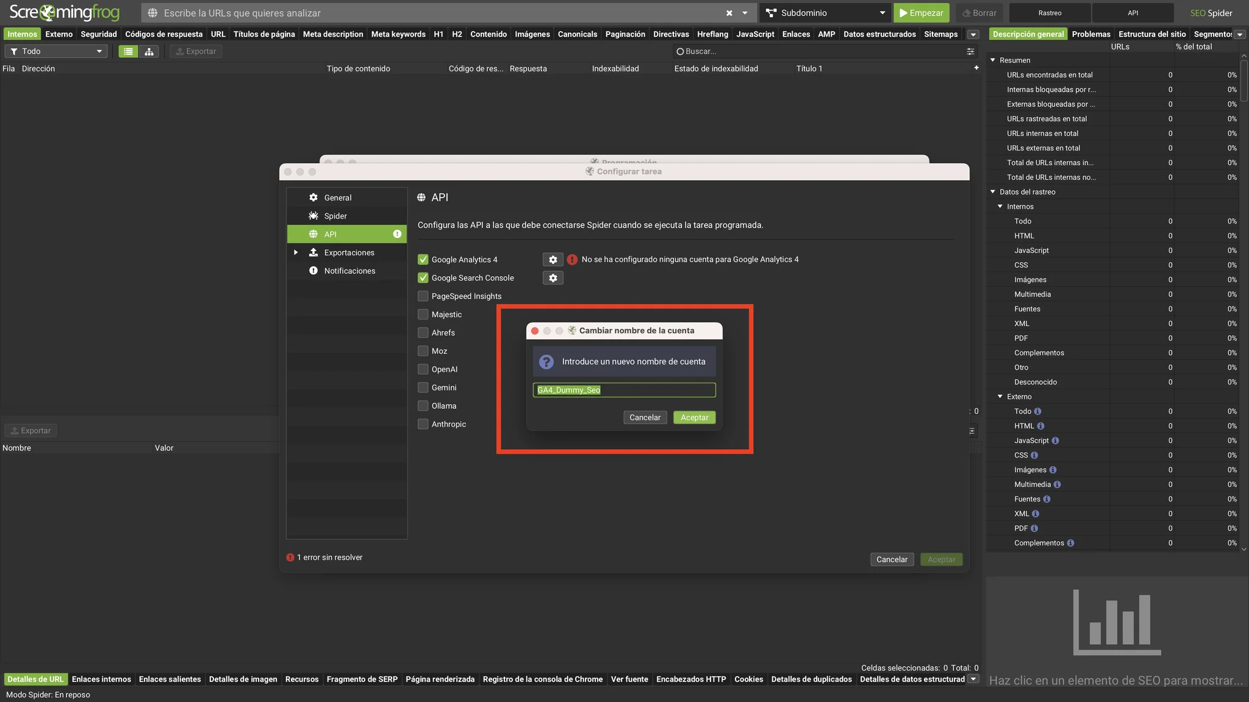1249x702 pixels.
Task: Enable the Moz checkbox
Action: click(x=423, y=351)
